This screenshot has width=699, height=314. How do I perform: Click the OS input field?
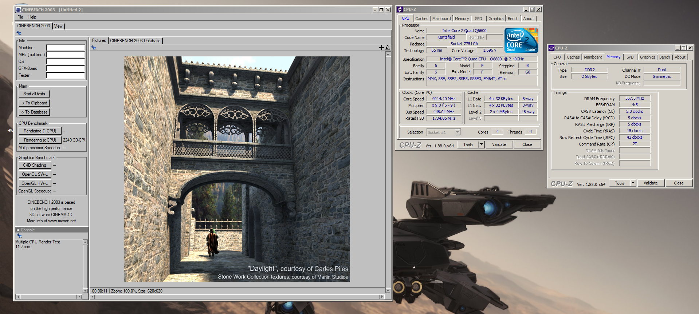[66, 61]
